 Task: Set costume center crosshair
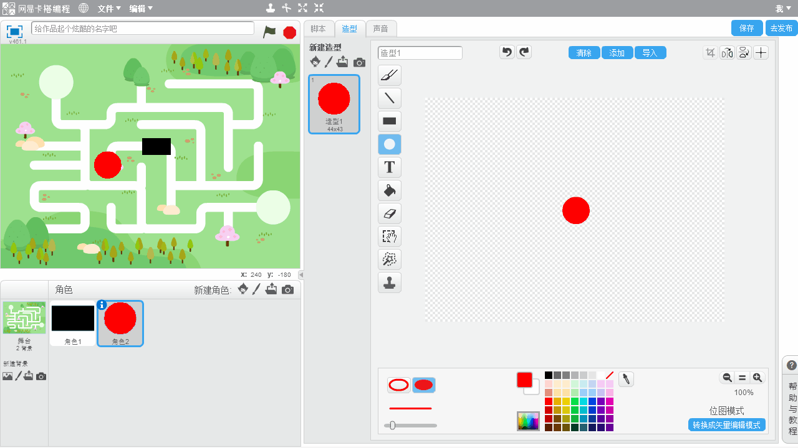[761, 53]
